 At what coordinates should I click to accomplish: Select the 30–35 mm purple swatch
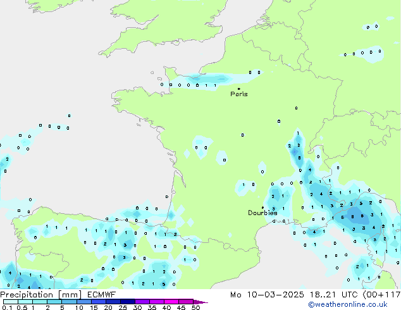click(x=142, y=302)
